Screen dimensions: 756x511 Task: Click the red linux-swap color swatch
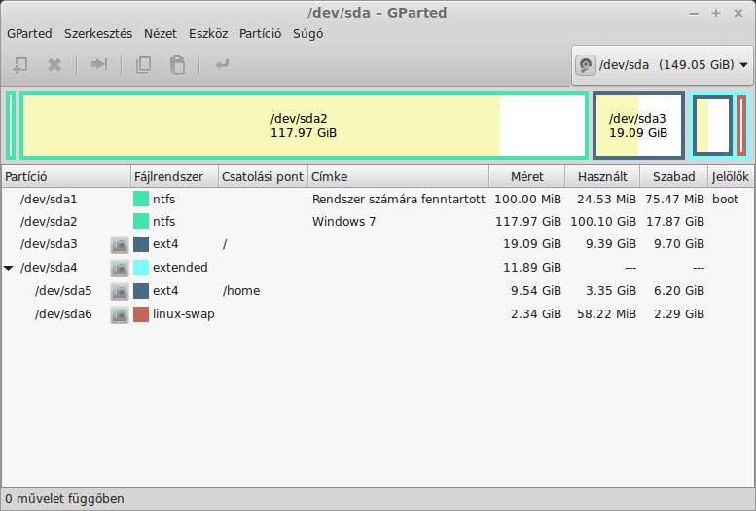click(141, 314)
